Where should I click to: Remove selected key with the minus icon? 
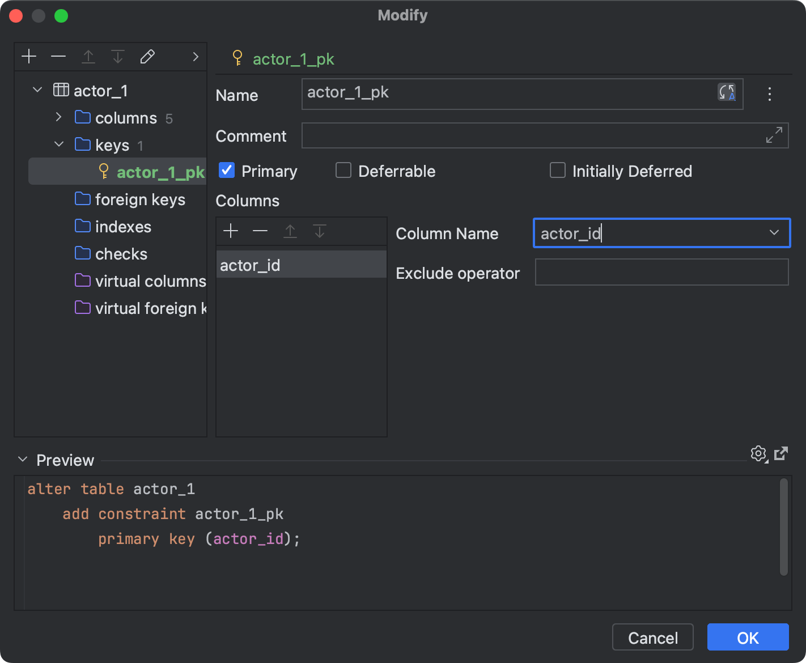(x=58, y=56)
